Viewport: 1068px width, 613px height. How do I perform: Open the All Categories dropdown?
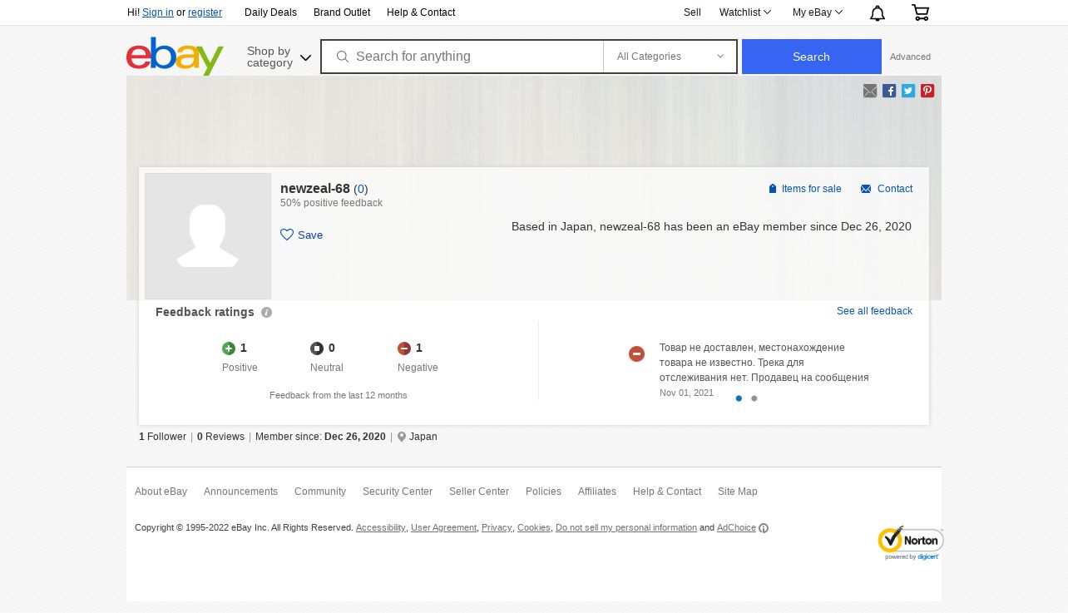pos(670,57)
